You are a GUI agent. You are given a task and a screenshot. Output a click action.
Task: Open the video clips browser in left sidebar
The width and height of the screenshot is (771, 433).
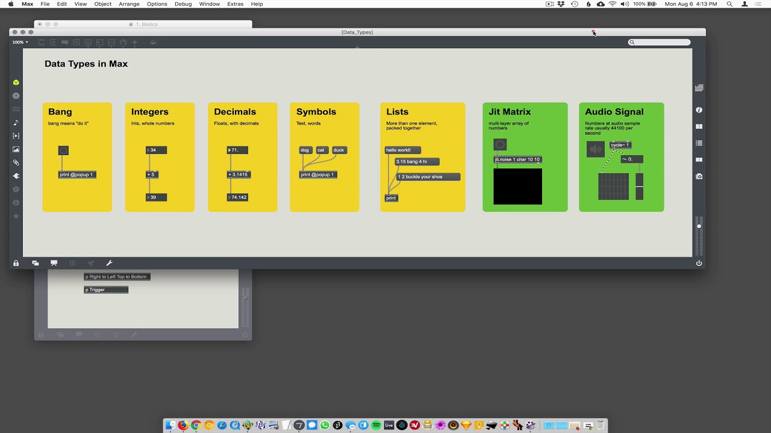pyautogui.click(x=16, y=136)
